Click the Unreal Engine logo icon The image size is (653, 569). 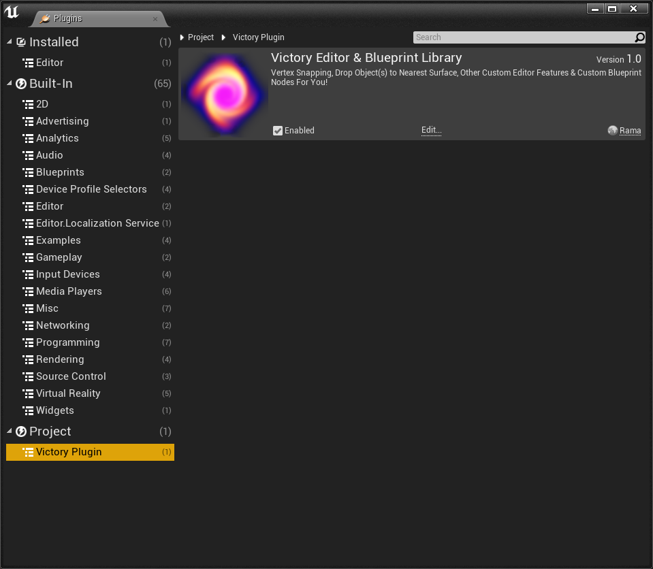[x=12, y=12]
